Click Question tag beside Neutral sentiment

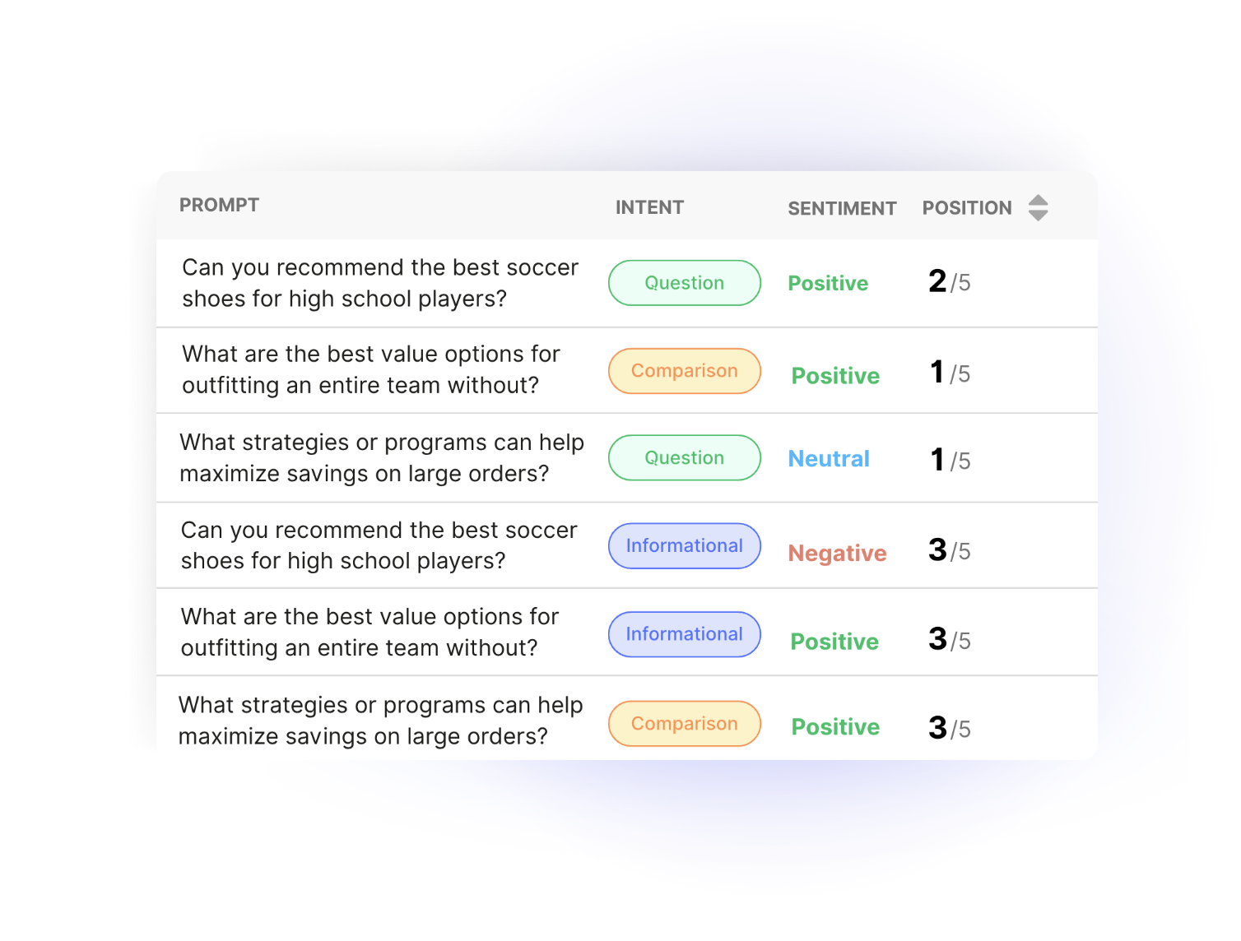point(685,457)
